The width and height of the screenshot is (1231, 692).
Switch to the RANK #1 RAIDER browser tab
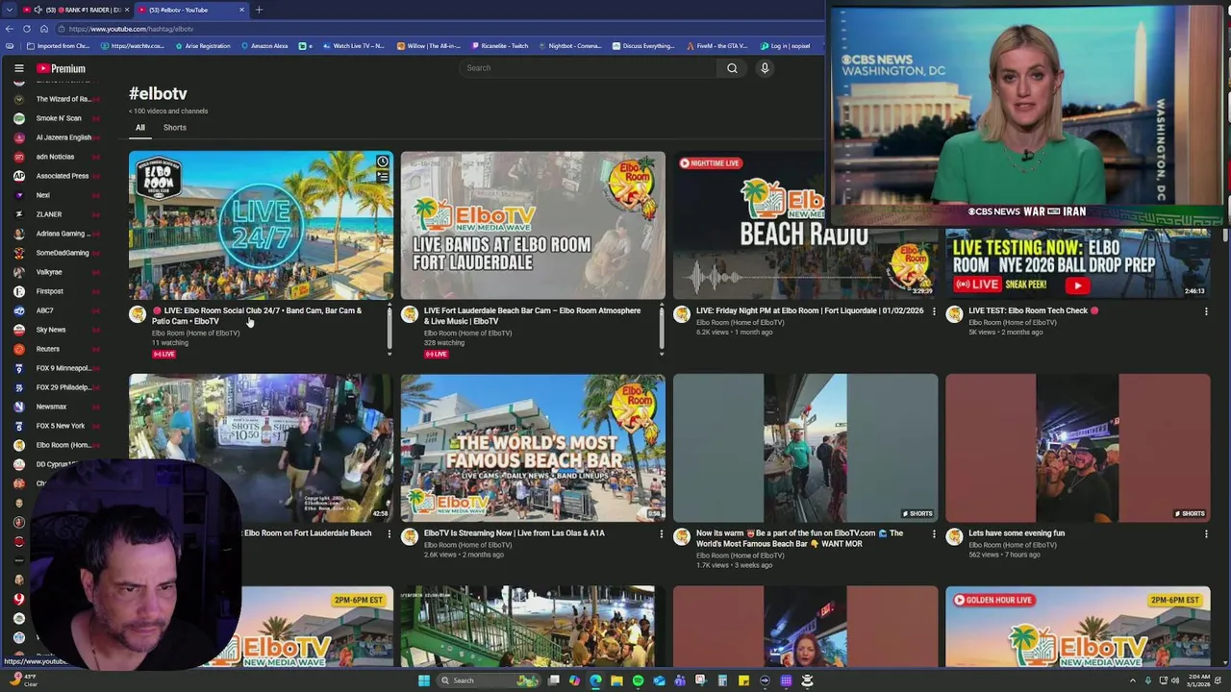pos(75,10)
